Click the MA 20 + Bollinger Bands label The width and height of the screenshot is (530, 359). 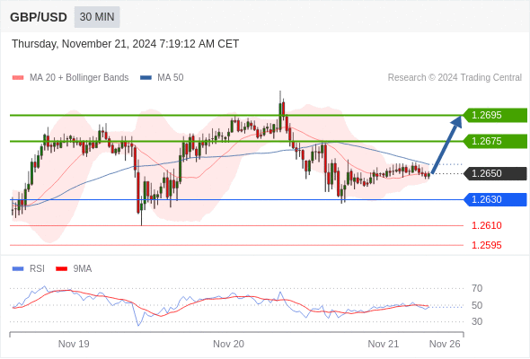tap(79, 78)
